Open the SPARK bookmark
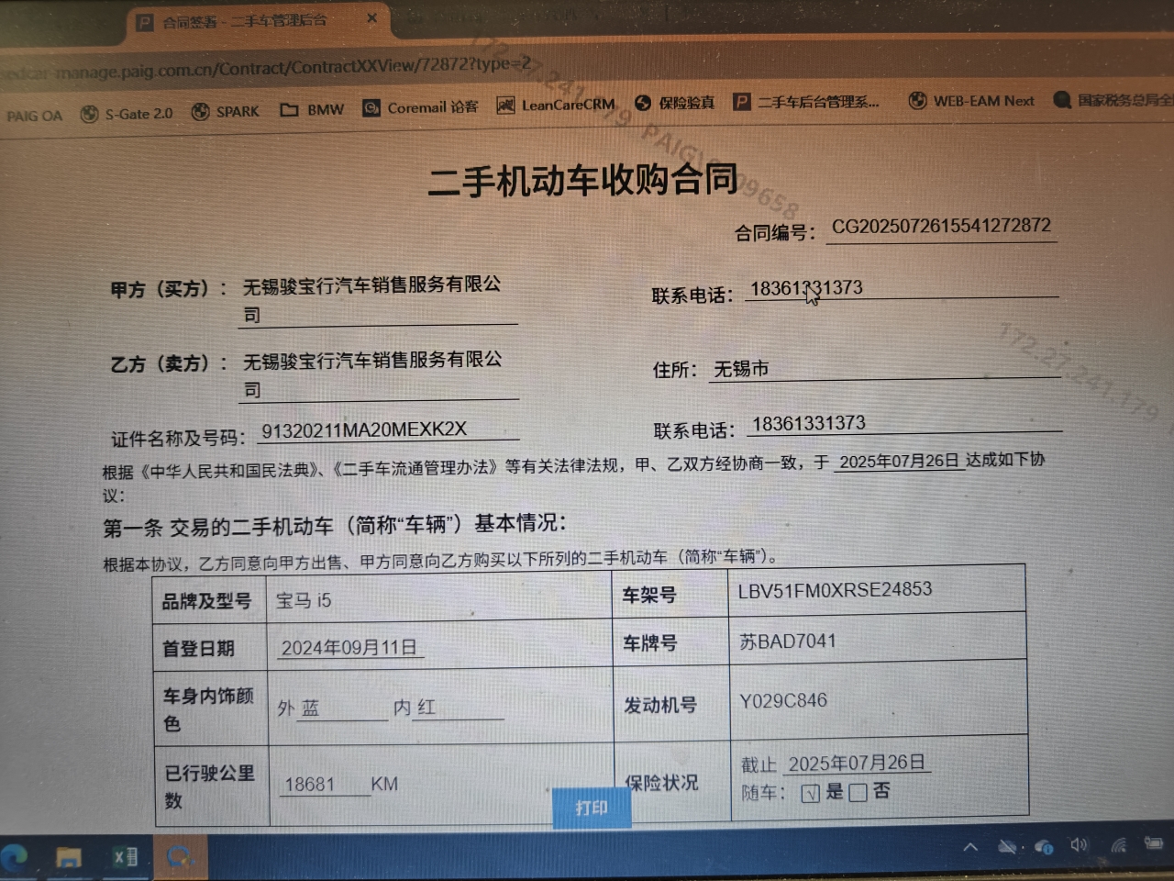Screen dimensions: 1174x881 (226, 111)
